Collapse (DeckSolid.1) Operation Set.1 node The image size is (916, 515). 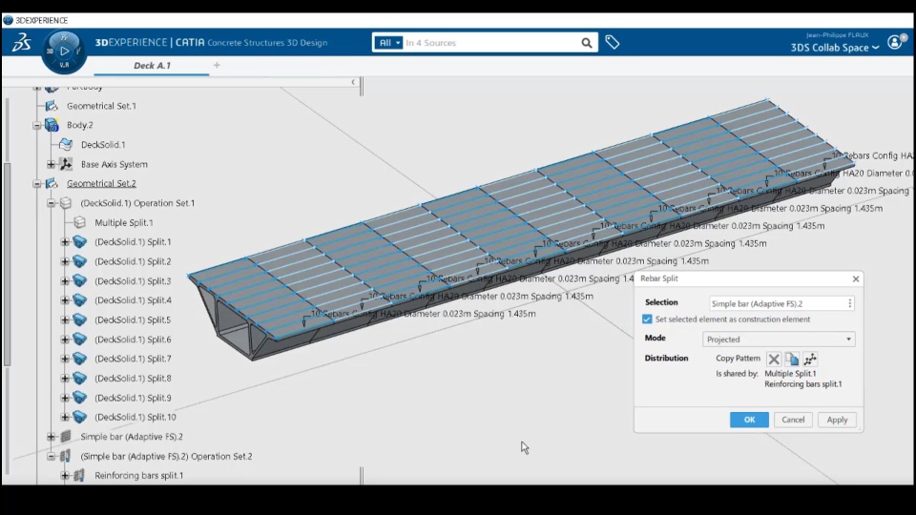click(x=51, y=203)
